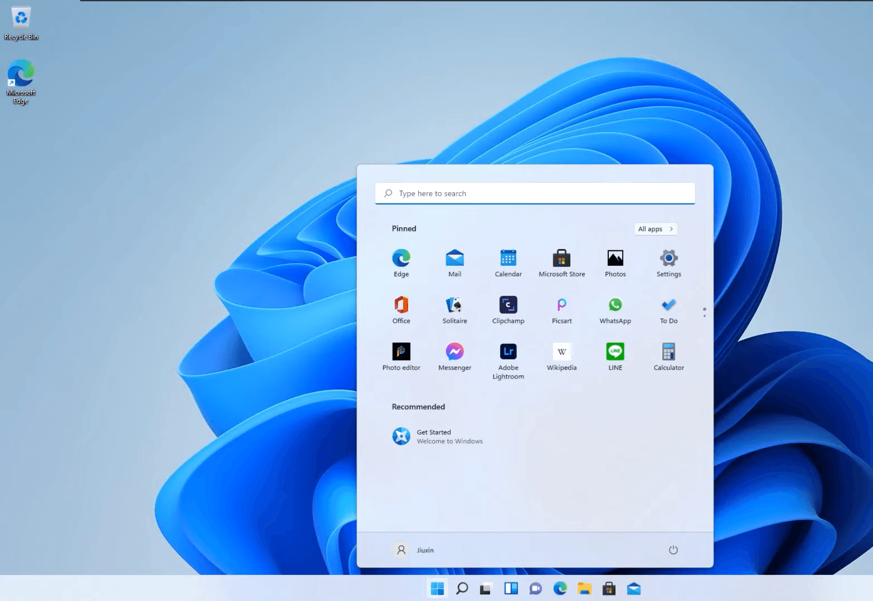Open Microsoft Store from the taskbar
This screenshot has width=873, height=601.
(609, 588)
